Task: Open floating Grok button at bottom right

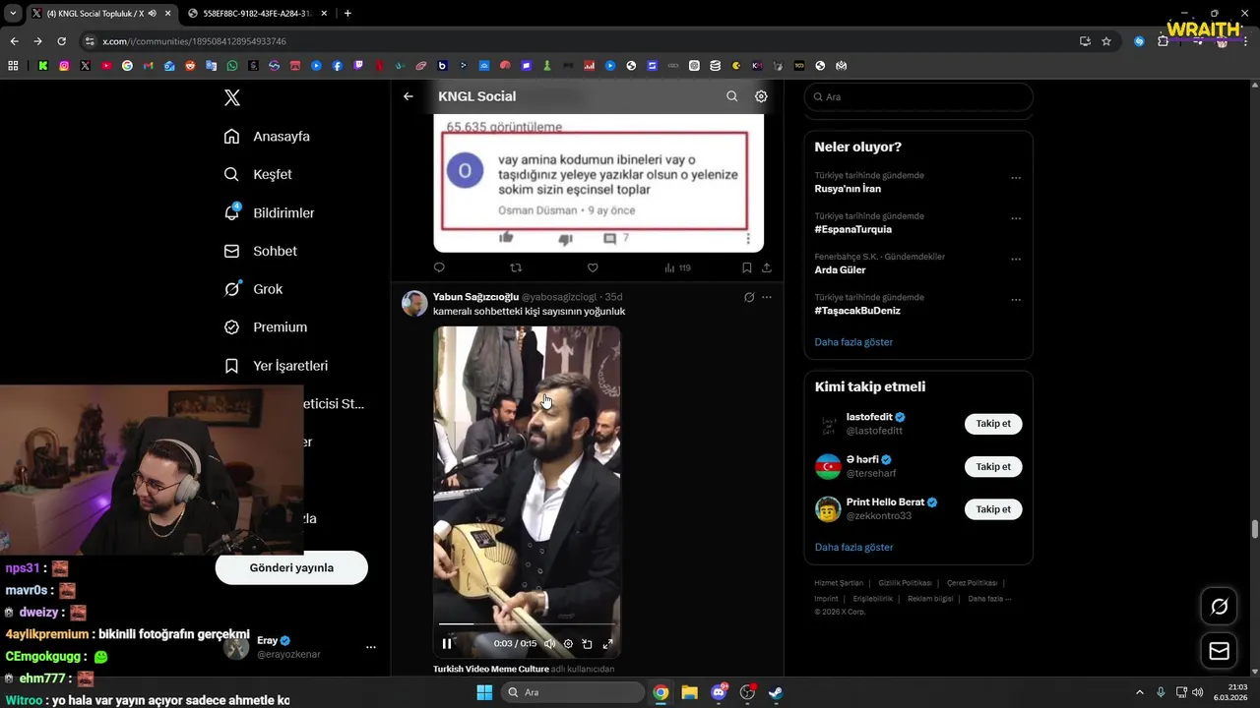Action: tap(1219, 607)
